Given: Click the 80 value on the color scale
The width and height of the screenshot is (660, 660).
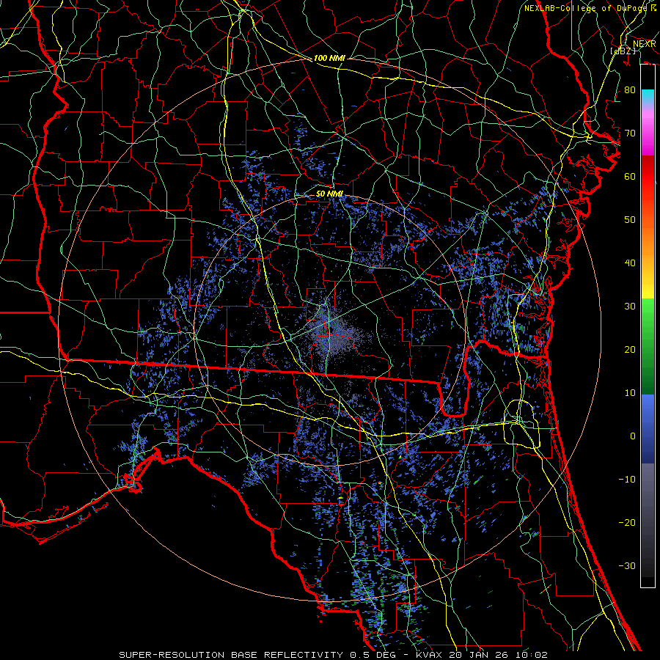Looking at the screenshot, I should pos(630,90).
